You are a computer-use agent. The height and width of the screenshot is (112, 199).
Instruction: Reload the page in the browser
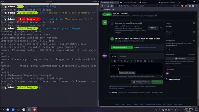pos(109,6)
